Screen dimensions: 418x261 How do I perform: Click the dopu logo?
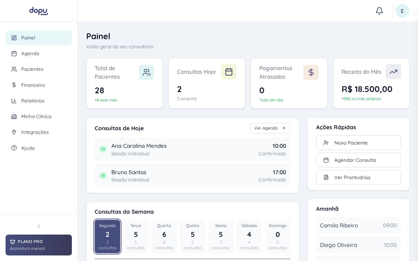(x=39, y=11)
